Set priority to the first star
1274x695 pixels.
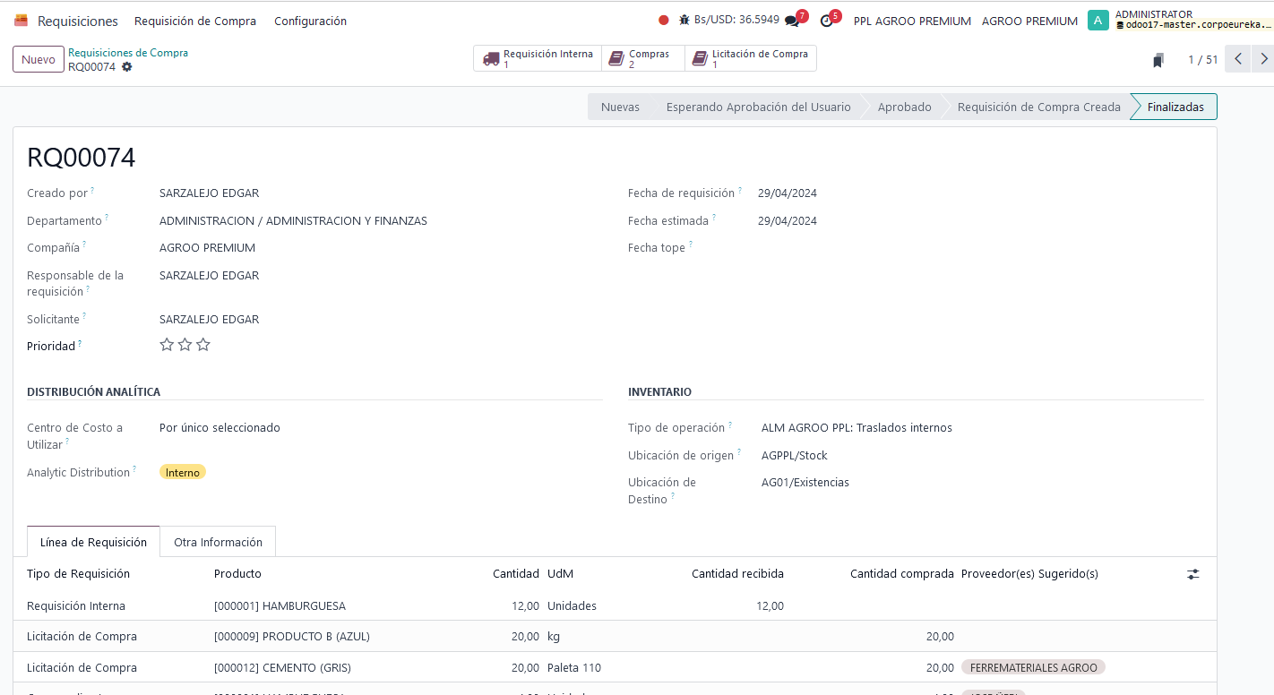[x=167, y=345]
